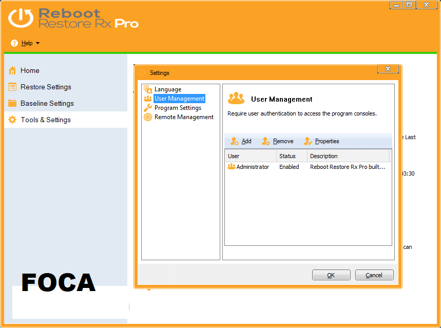Viewport: 441px width, 328px height.
Task: Click the Properties user icon
Action: (x=308, y=141)
